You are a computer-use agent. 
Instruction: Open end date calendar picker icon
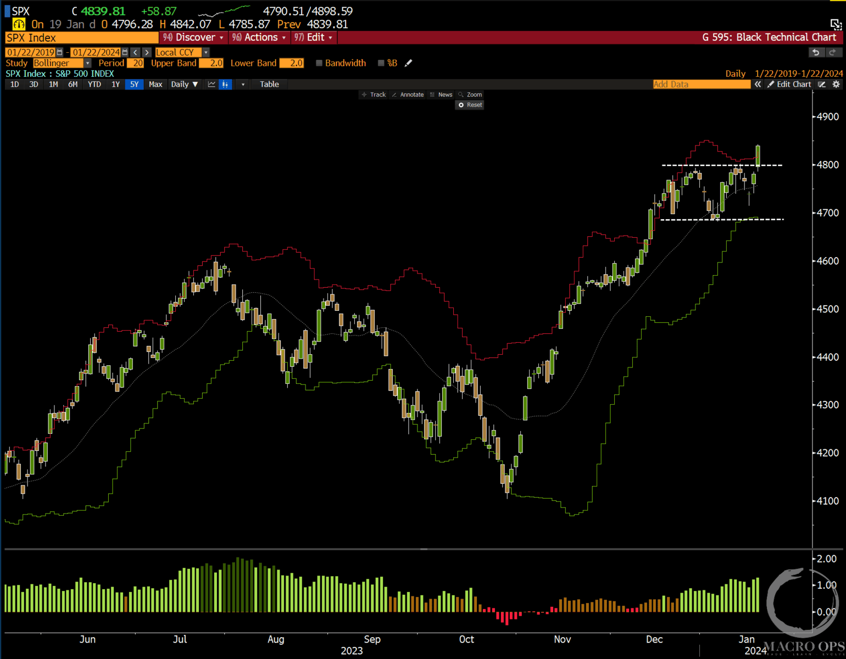pos(125,52)
